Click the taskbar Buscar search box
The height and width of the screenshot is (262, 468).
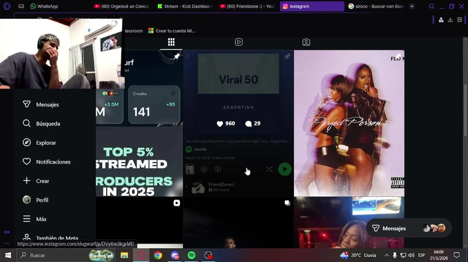click(66, 255)
